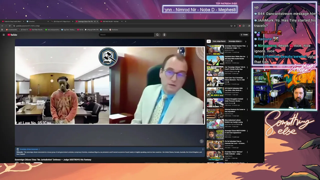Select the From Judge Reacts chip
Screen dimensions: 320x180
[219, 41]
